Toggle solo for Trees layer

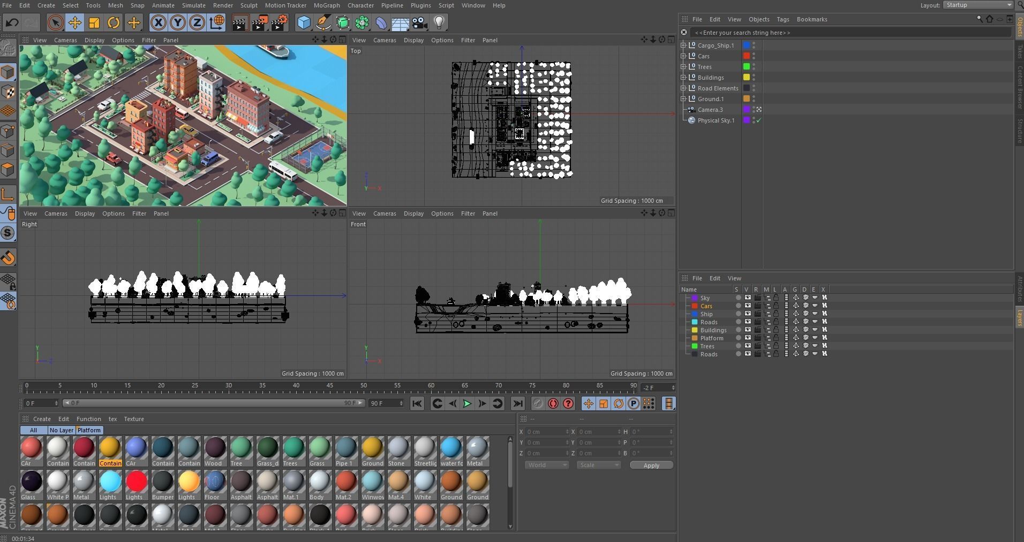click(738, 346)
